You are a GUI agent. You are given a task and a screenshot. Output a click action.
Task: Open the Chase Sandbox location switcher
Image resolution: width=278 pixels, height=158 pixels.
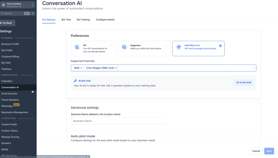click(17, 5)
